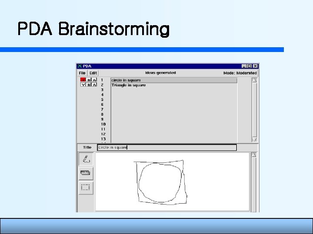
Task: Select the eraser tool
Action: [x=86, y=173]
